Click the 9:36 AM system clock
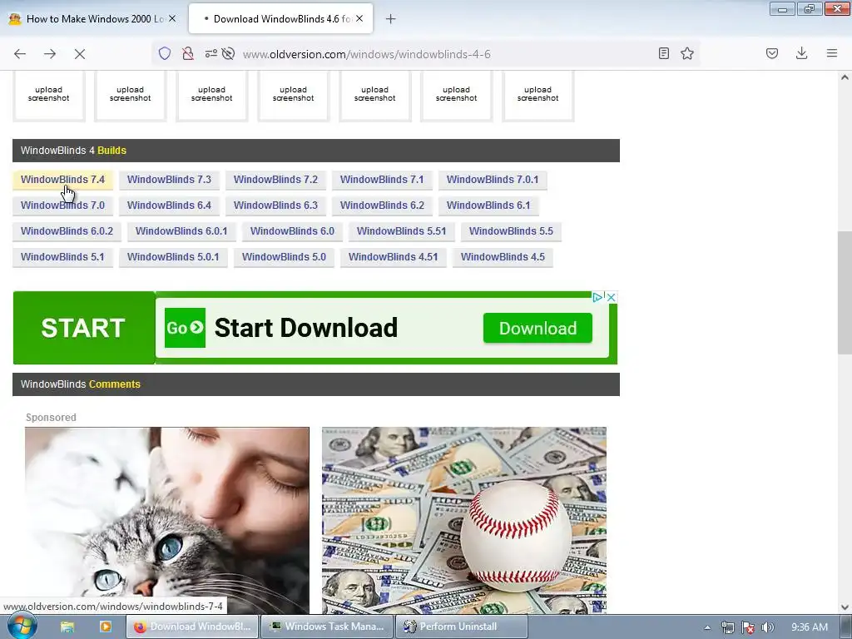The width and height of the screenshot is (852, 639). [810, 627]
